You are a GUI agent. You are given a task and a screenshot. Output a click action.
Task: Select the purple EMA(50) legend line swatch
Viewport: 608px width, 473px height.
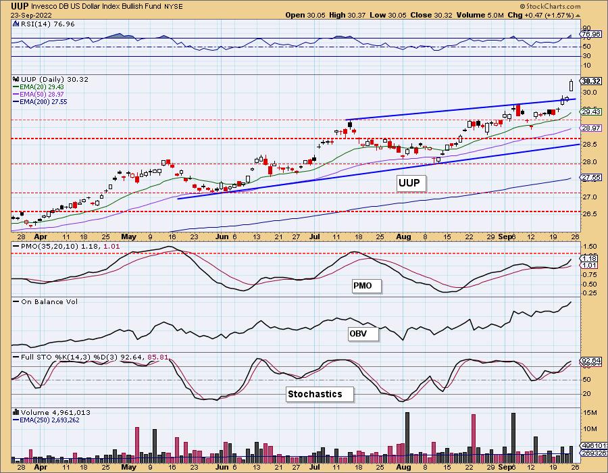click(16, 94)
